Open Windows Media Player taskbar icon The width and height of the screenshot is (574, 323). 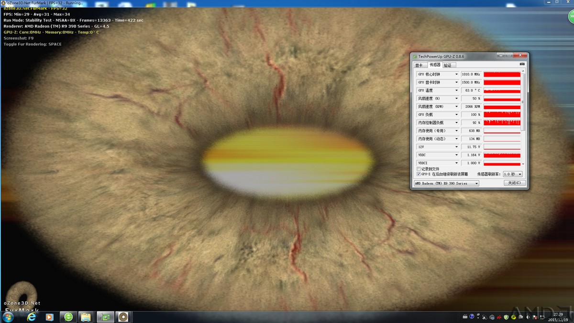point(49,317)
